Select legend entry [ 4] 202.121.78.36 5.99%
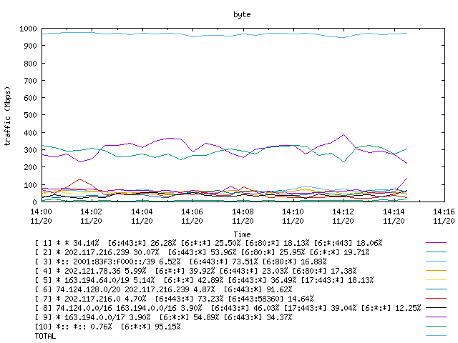458x343 pixels. 195,271
